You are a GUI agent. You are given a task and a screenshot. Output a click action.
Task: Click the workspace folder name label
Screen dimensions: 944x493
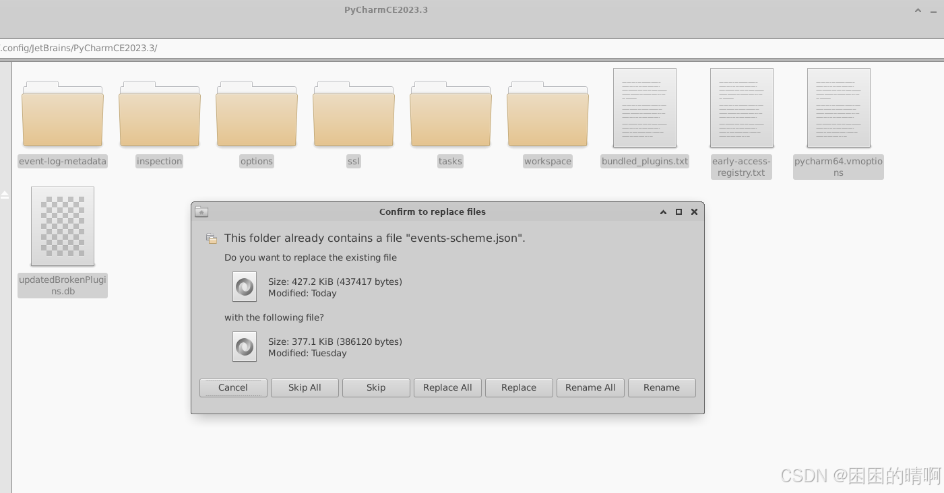(x=548, y=161)
